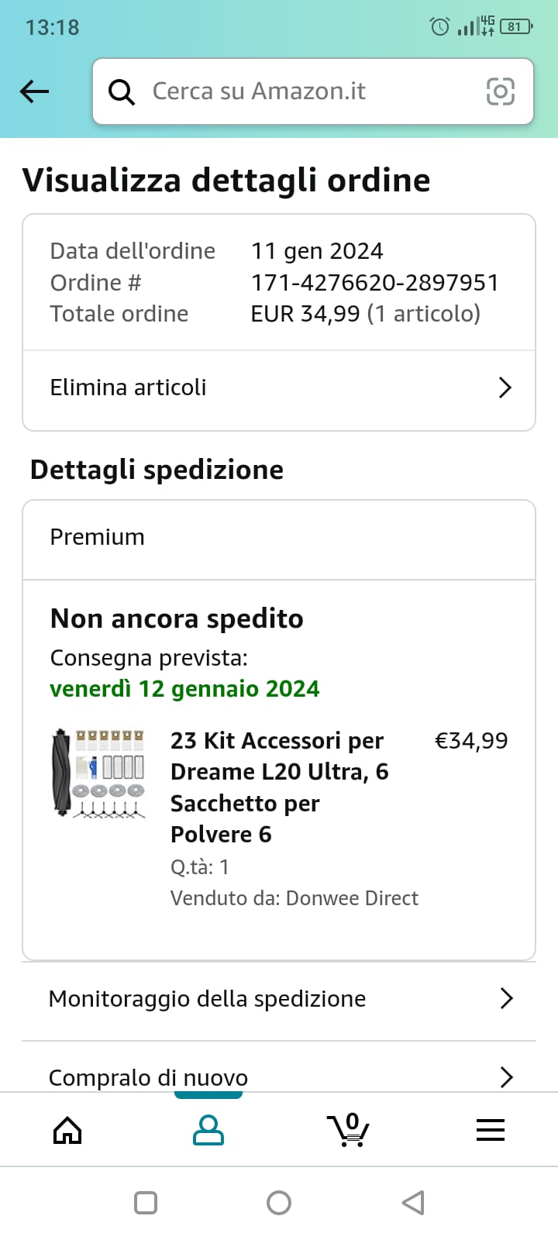
Task: Open the camera scan icon
Action: click(x=500, y=91)
